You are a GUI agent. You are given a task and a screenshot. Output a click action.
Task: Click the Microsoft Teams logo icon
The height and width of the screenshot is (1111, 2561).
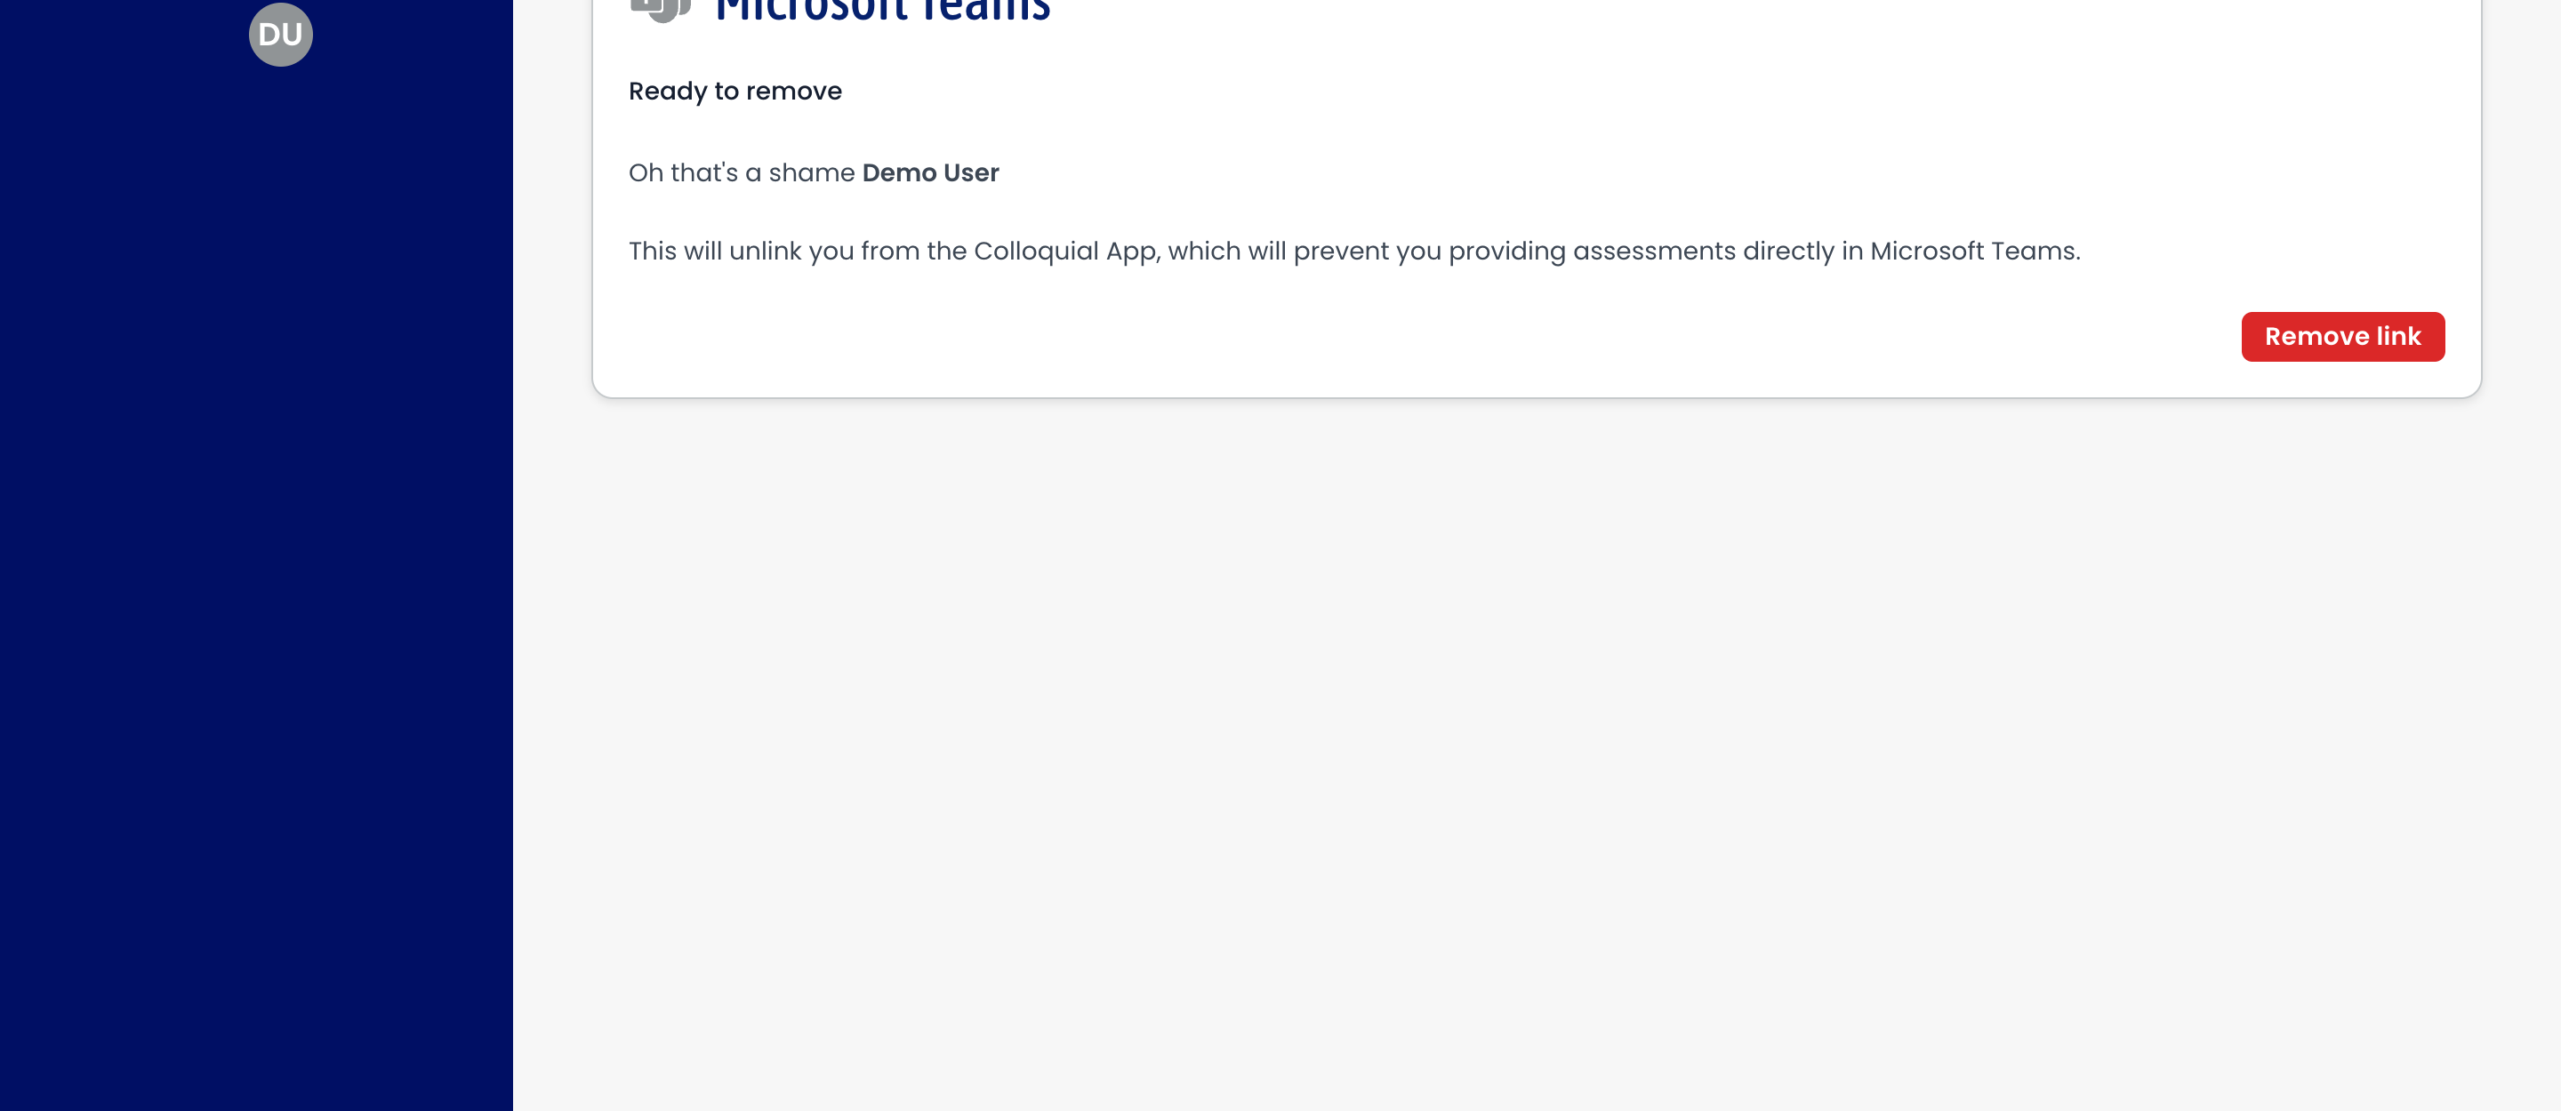pyautogui.click(x=660, y=10)
